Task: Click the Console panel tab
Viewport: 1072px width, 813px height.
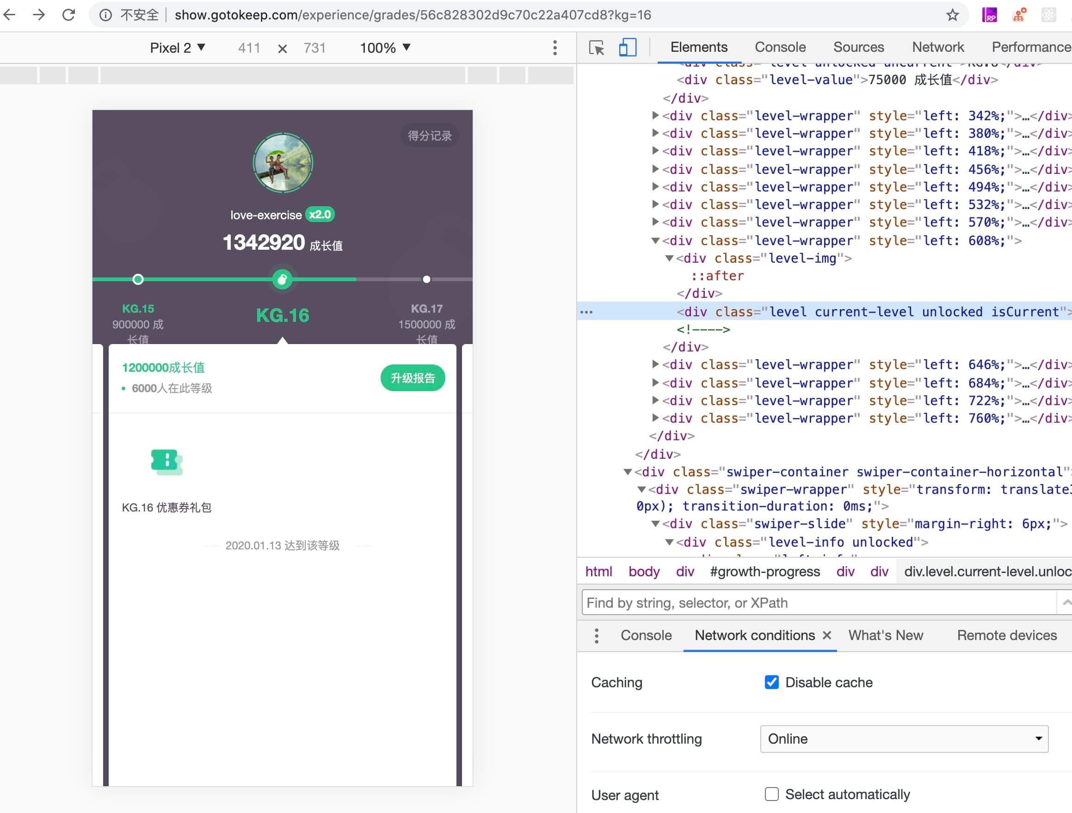Action: point(778,47)
